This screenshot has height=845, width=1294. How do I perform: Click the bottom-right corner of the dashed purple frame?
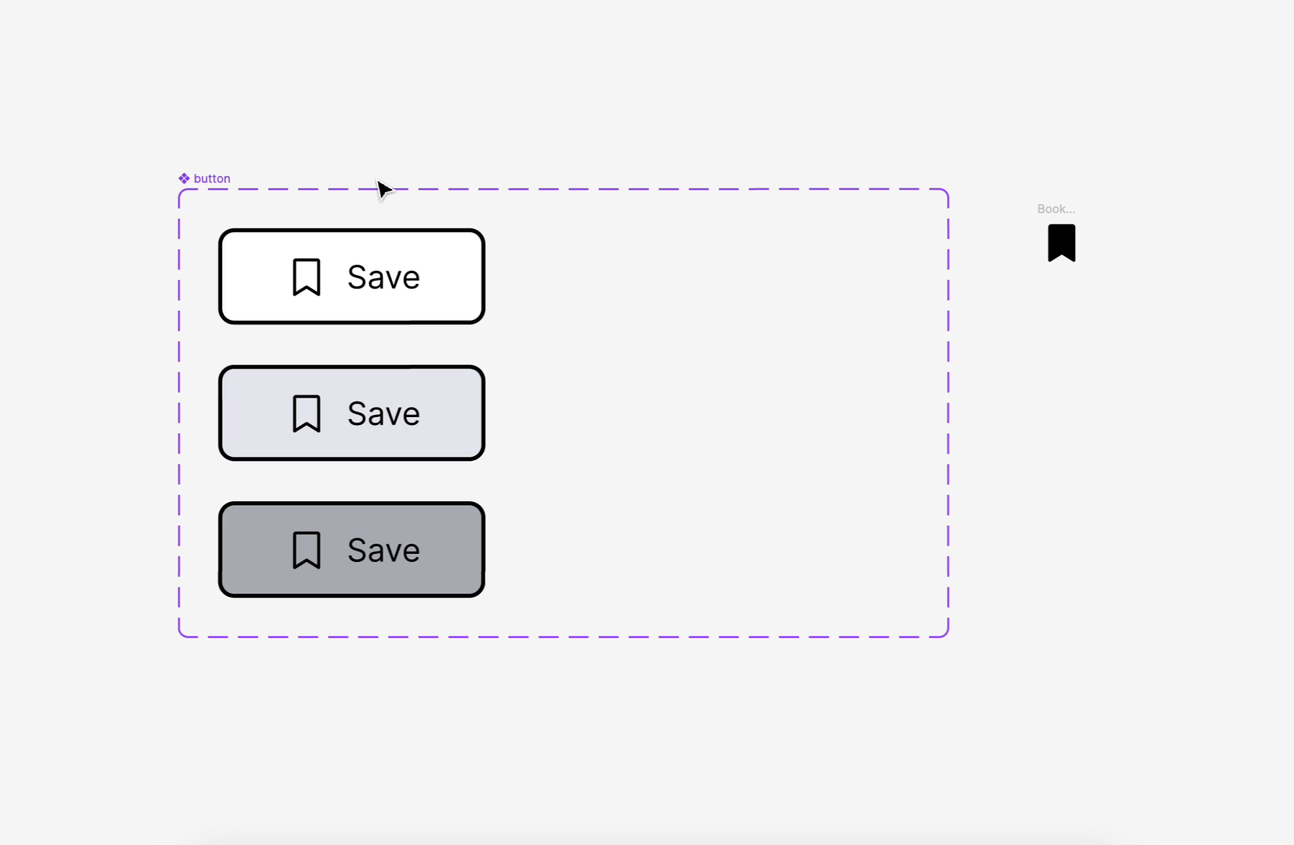click(947, 635)
